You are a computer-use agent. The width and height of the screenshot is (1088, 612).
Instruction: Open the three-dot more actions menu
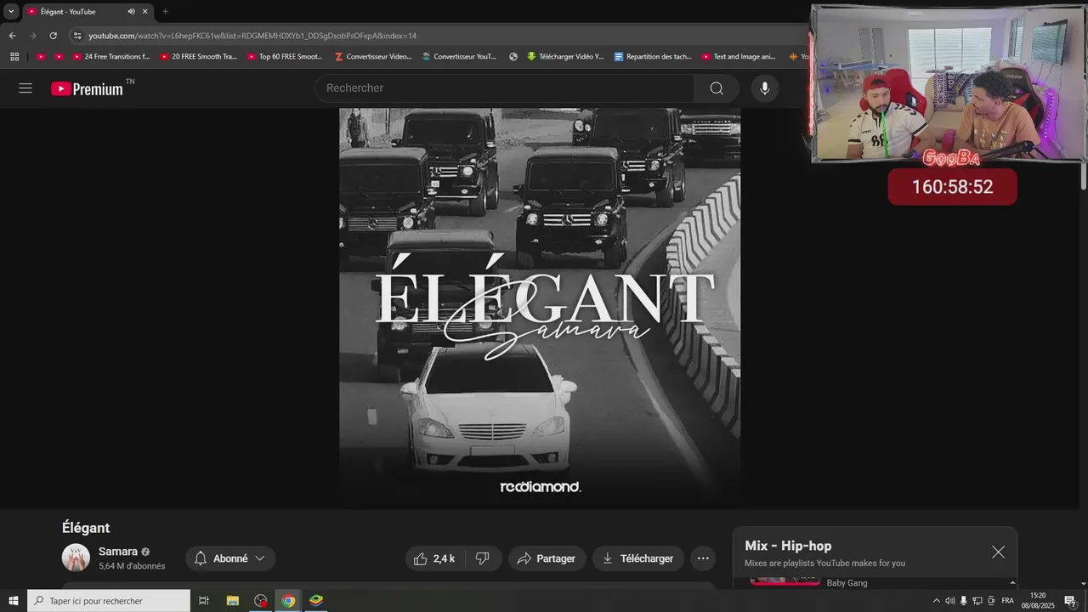point(703,558)
